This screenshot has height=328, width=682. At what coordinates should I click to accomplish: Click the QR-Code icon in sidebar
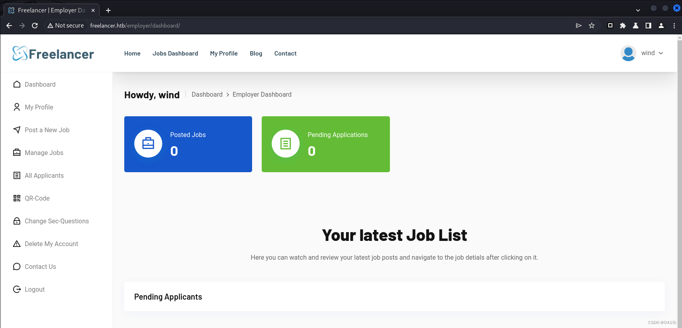click(17, 198)
